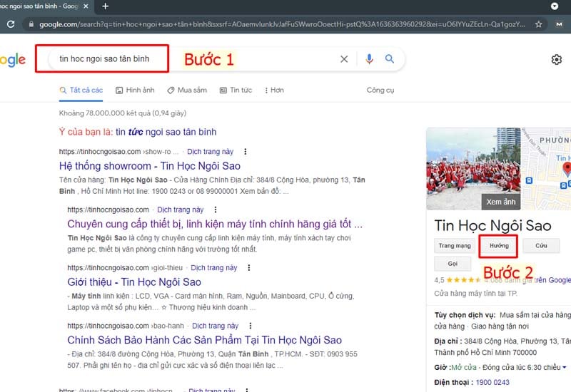Image resolution: width=571 pixels, height=392 pixels.
Task: Click the Cứu save button
Action: (x=541, y=246)
